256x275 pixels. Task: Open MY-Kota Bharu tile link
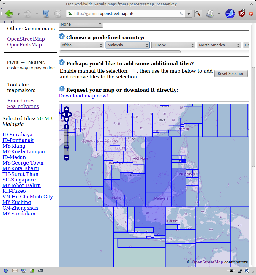click(x=21, y=168)
